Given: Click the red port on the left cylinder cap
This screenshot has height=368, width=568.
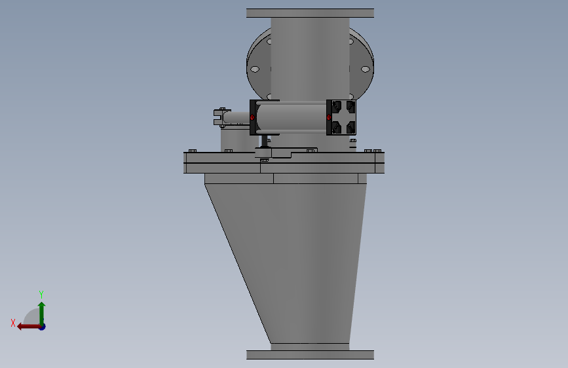Looking at the screenshot, I should (252, 117).
